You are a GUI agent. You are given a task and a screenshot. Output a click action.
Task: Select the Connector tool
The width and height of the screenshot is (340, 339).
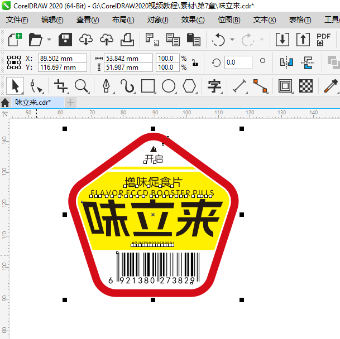point(260,86)
